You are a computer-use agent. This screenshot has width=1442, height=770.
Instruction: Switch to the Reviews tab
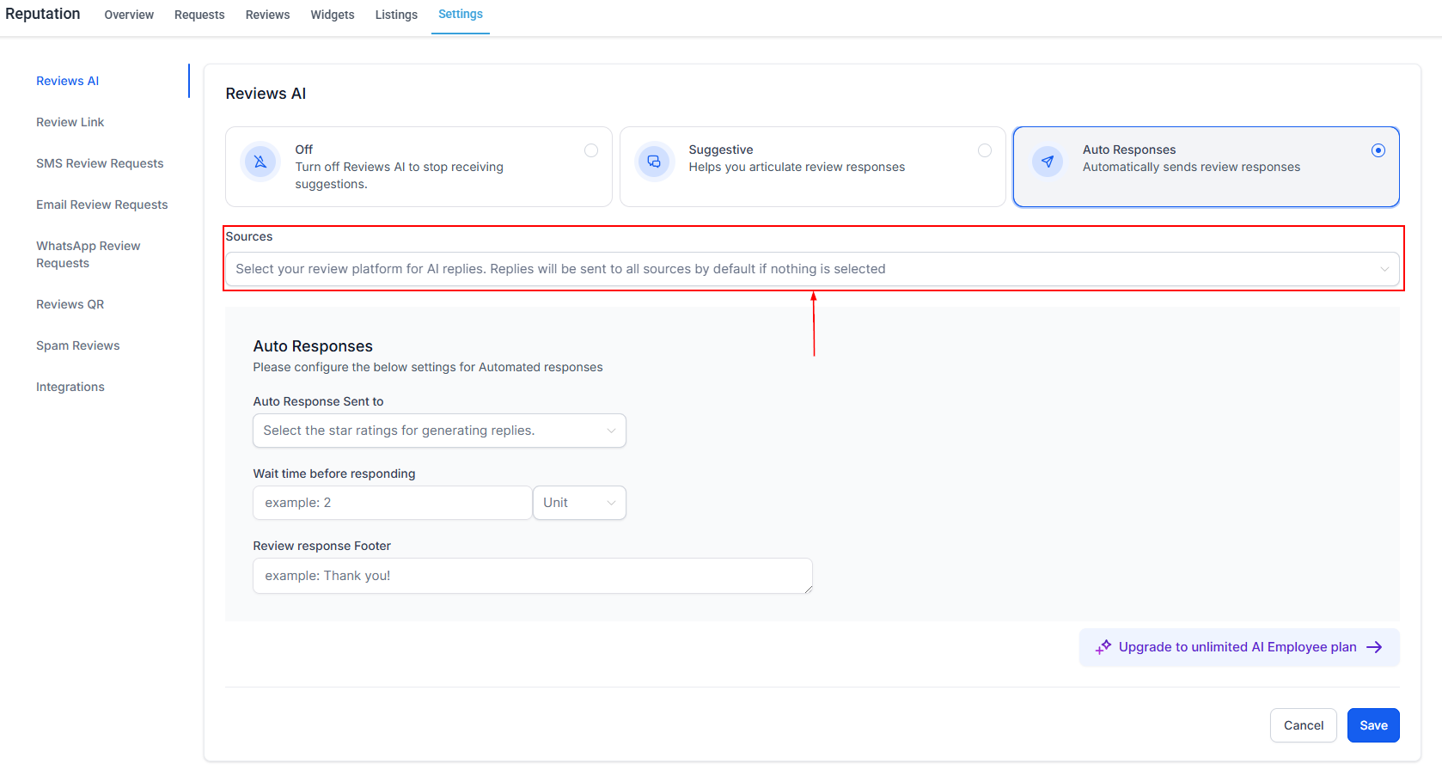click(x=267, y=15)
